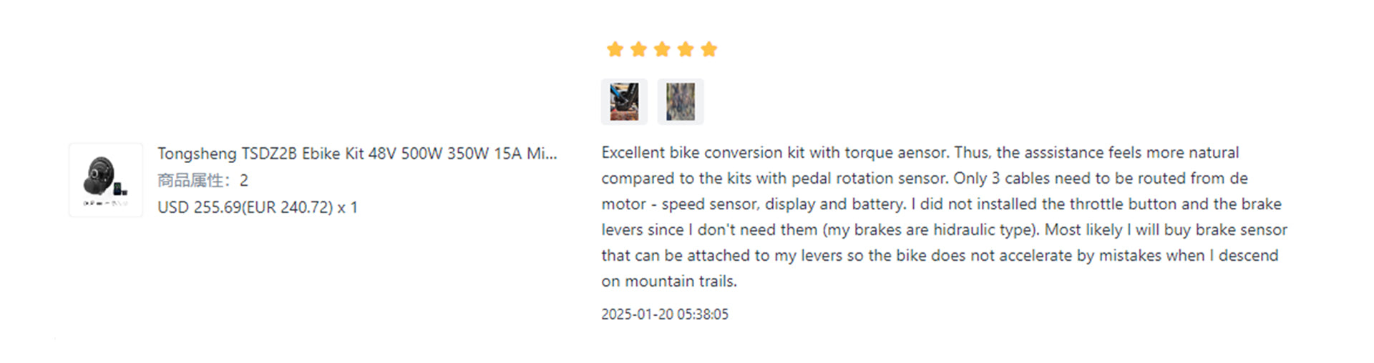Click the ellipsis ending the product title
This screenshot has width=1374, height=363.
tap(551, 155)
